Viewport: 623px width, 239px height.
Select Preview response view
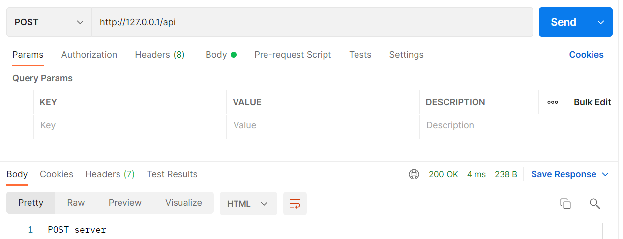(x=125, y=203)
